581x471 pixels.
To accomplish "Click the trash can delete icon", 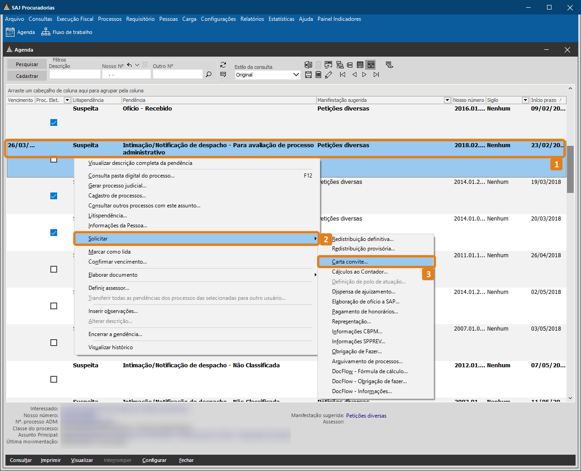I will (x=318, y=75).
